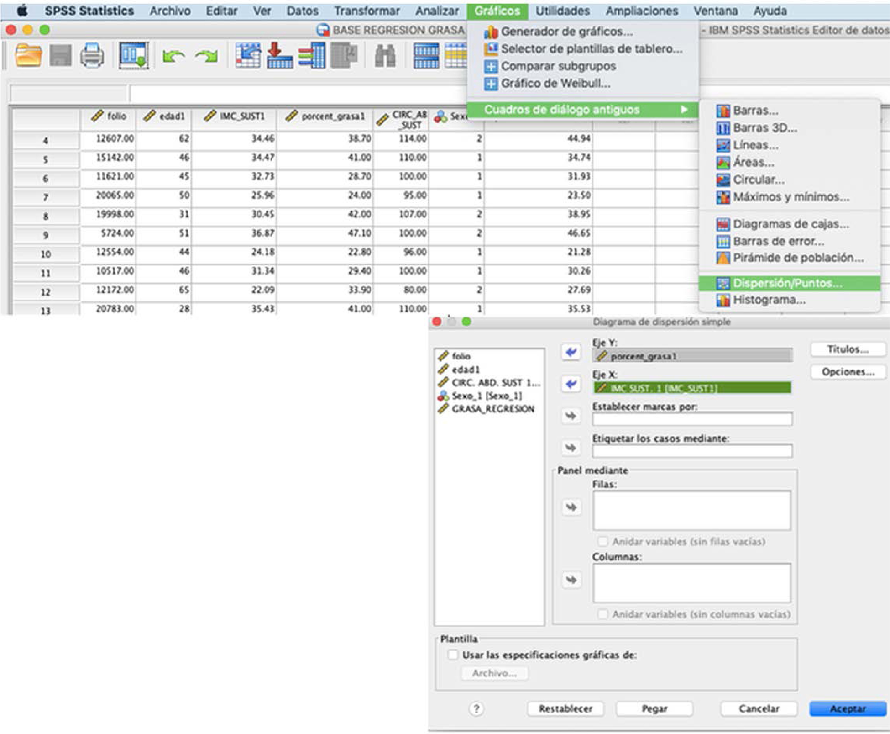
Task: Open file with the folder toolbar icon
Action: (x=28, y=56)
